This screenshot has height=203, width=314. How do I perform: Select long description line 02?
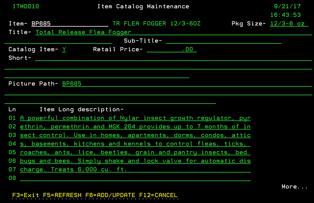pyautogui.click(x=135, y=127)
